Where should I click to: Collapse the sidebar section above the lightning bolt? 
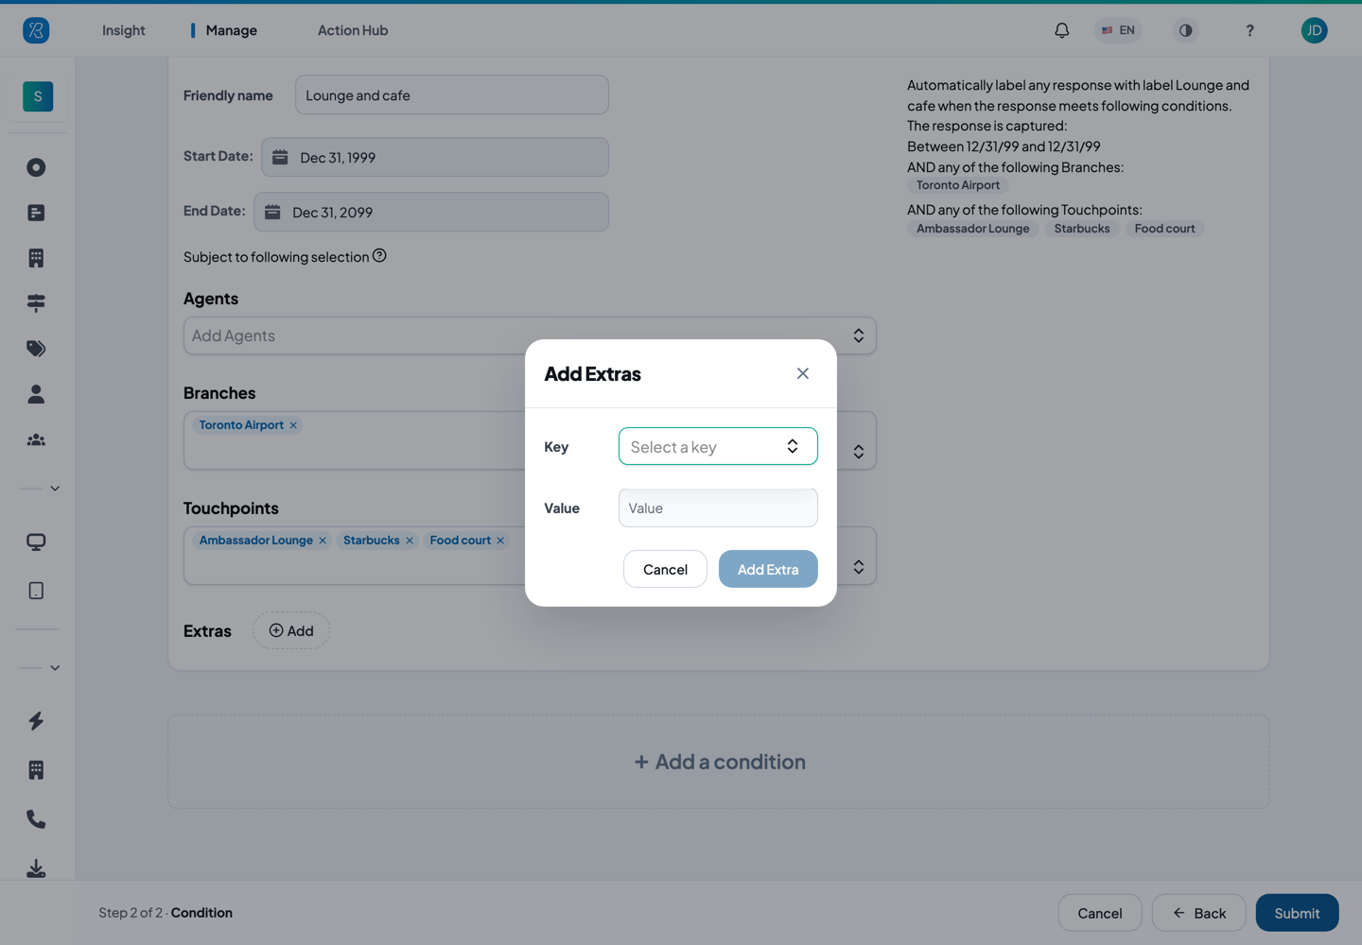(x=55, y=668)
